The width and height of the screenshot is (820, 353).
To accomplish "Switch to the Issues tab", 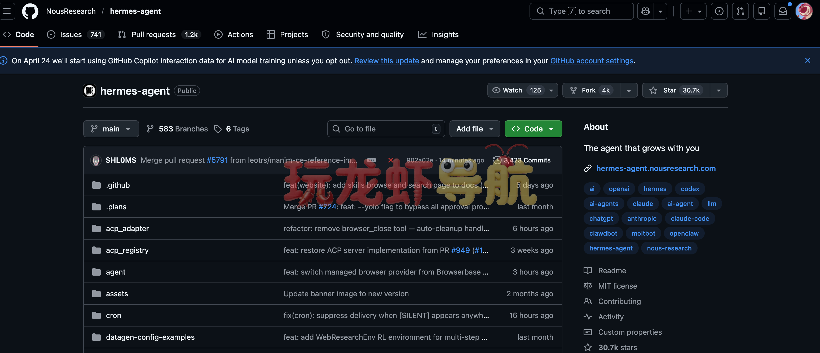I will pos(76,34).
